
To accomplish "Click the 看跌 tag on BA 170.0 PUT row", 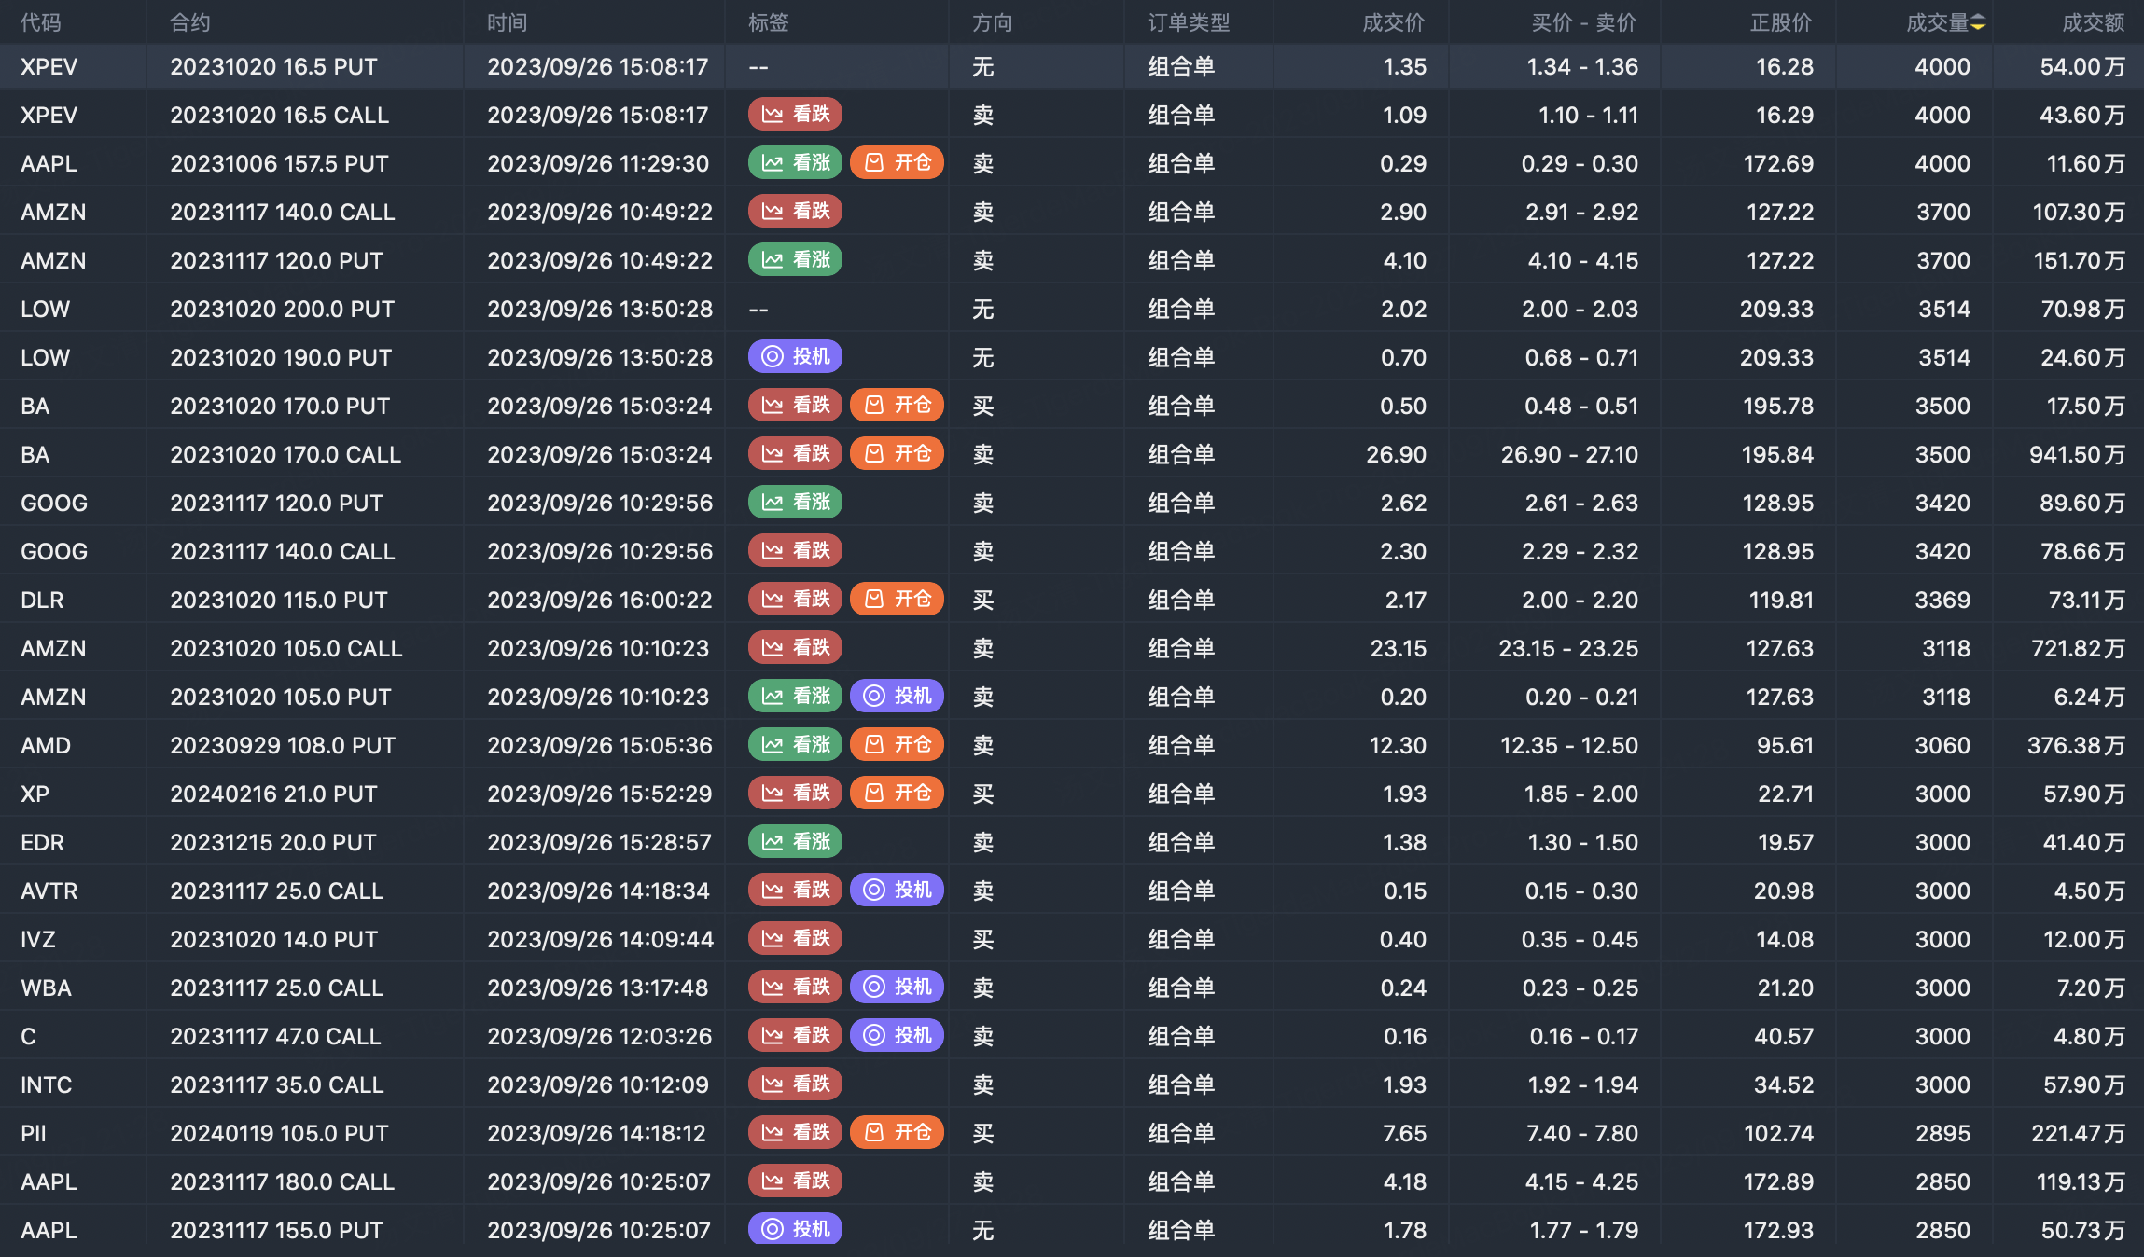I will (x=795, y=406).
